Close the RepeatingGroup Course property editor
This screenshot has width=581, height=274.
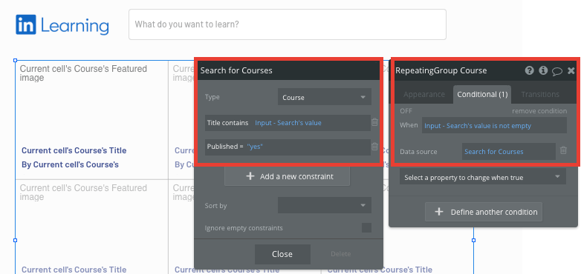[571, 71]
